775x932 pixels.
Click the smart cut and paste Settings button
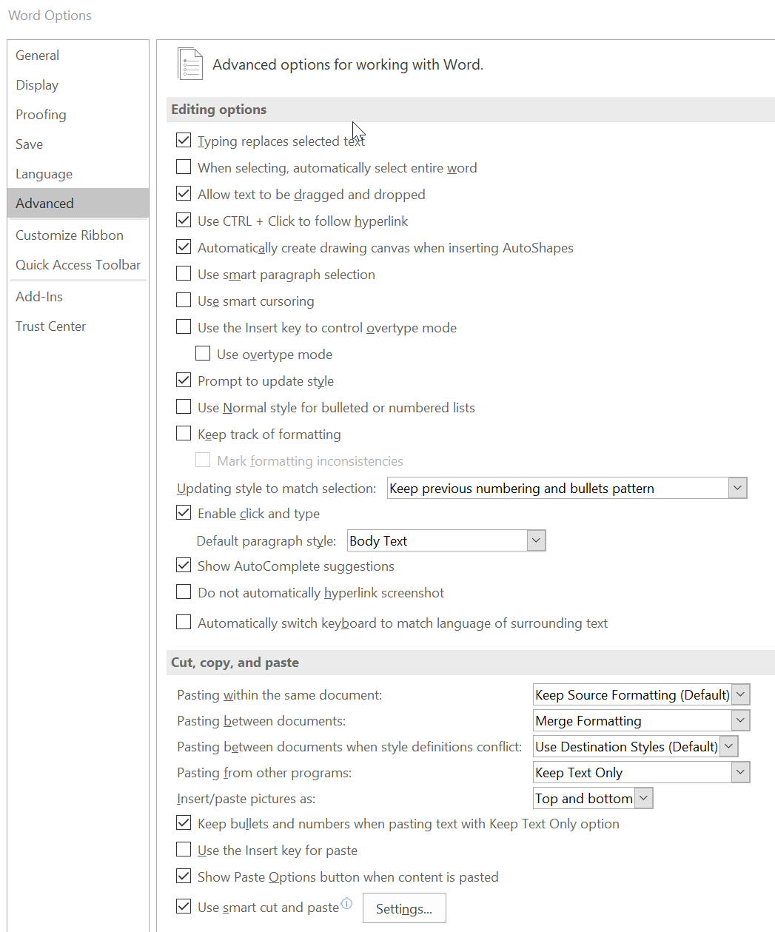click(x=404, y=909)
